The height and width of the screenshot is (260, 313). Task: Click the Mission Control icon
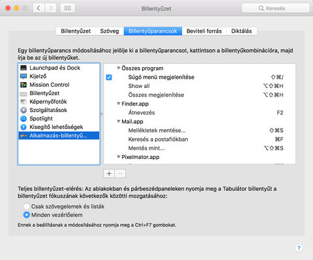[23, 85]
